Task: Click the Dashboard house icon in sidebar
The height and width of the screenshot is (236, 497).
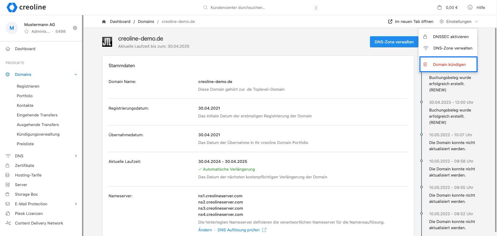Action: 8,49
